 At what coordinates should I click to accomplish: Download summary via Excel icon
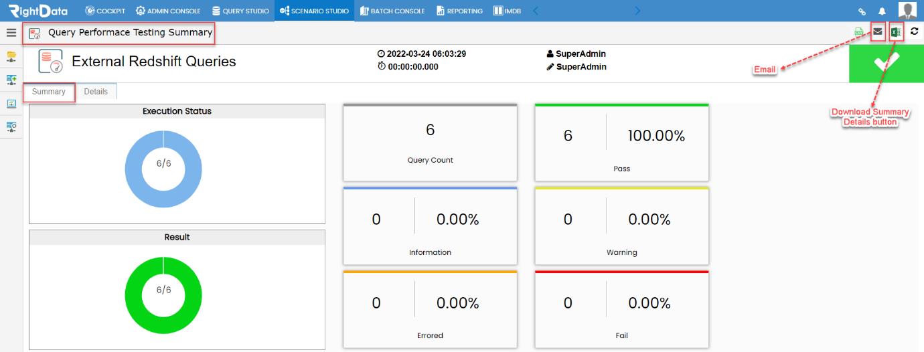click(x=896, y=31)
